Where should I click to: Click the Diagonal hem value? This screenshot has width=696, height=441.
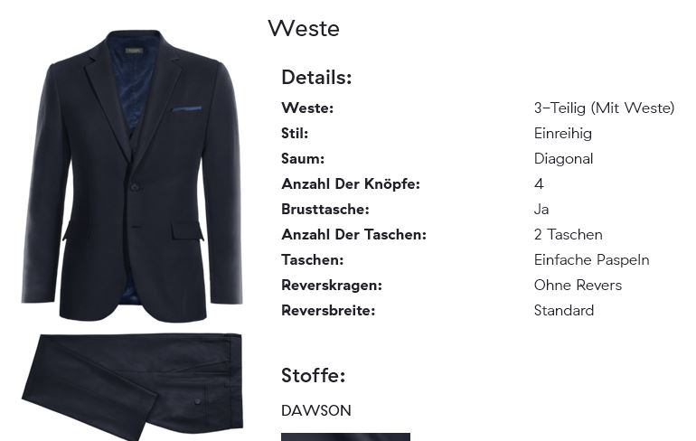563,158
